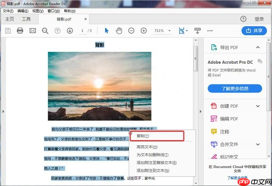Choose 添加附注至替换文本(R) in context menu

157,163
